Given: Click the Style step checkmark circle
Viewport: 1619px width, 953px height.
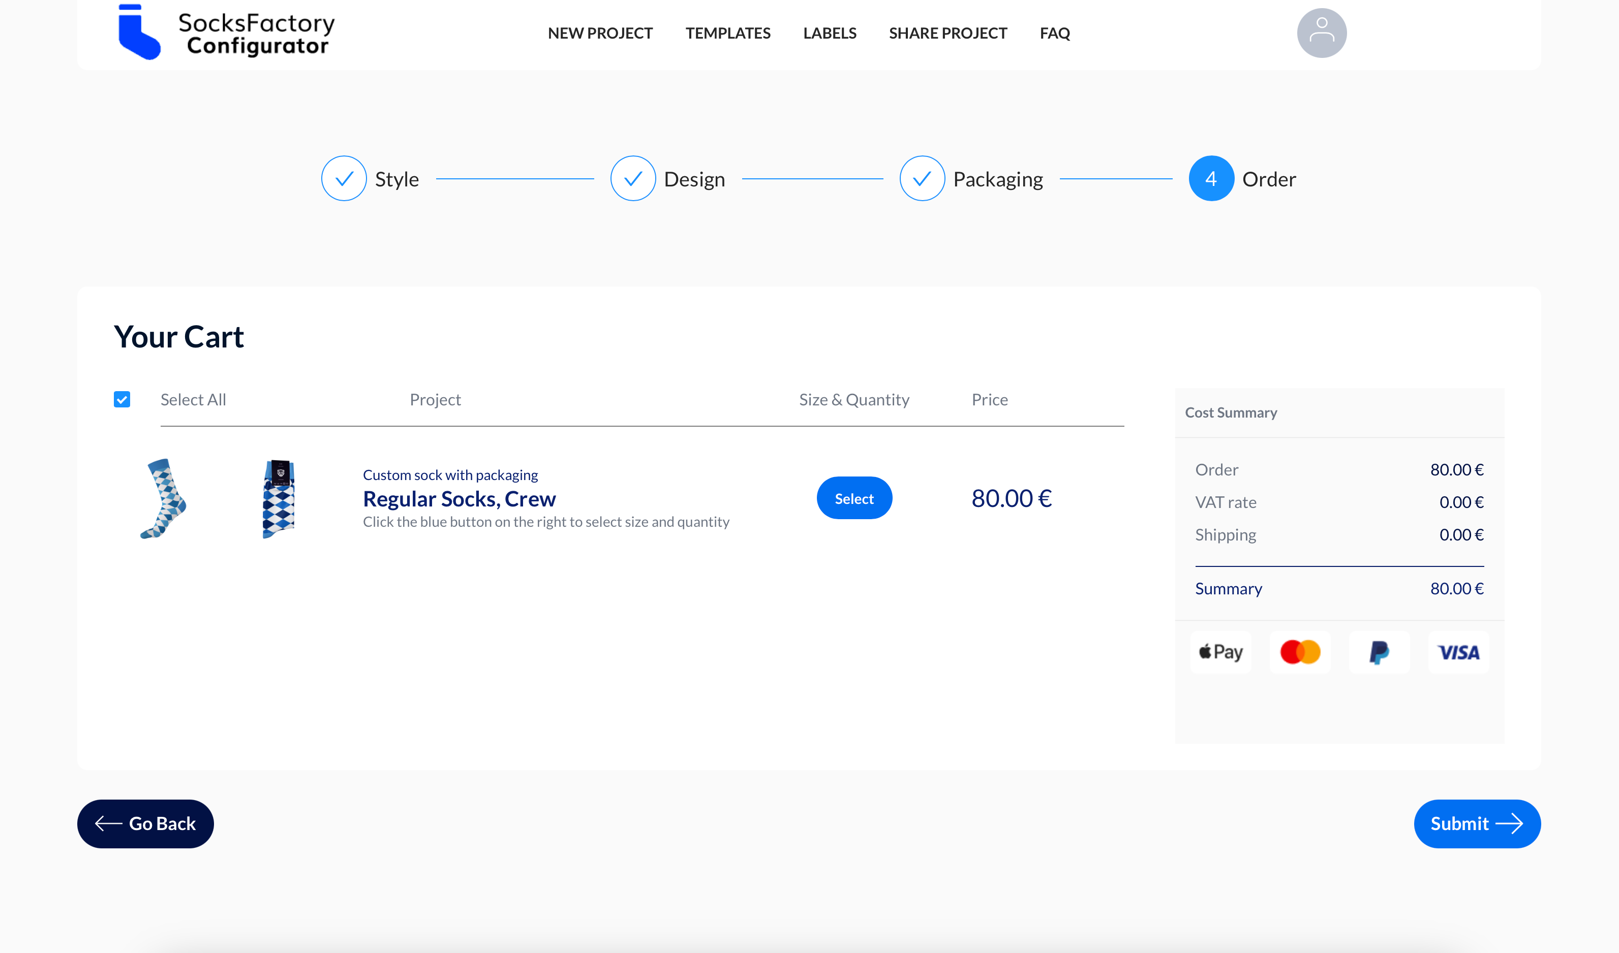Looking at the screenshot, I should (344, 178).
